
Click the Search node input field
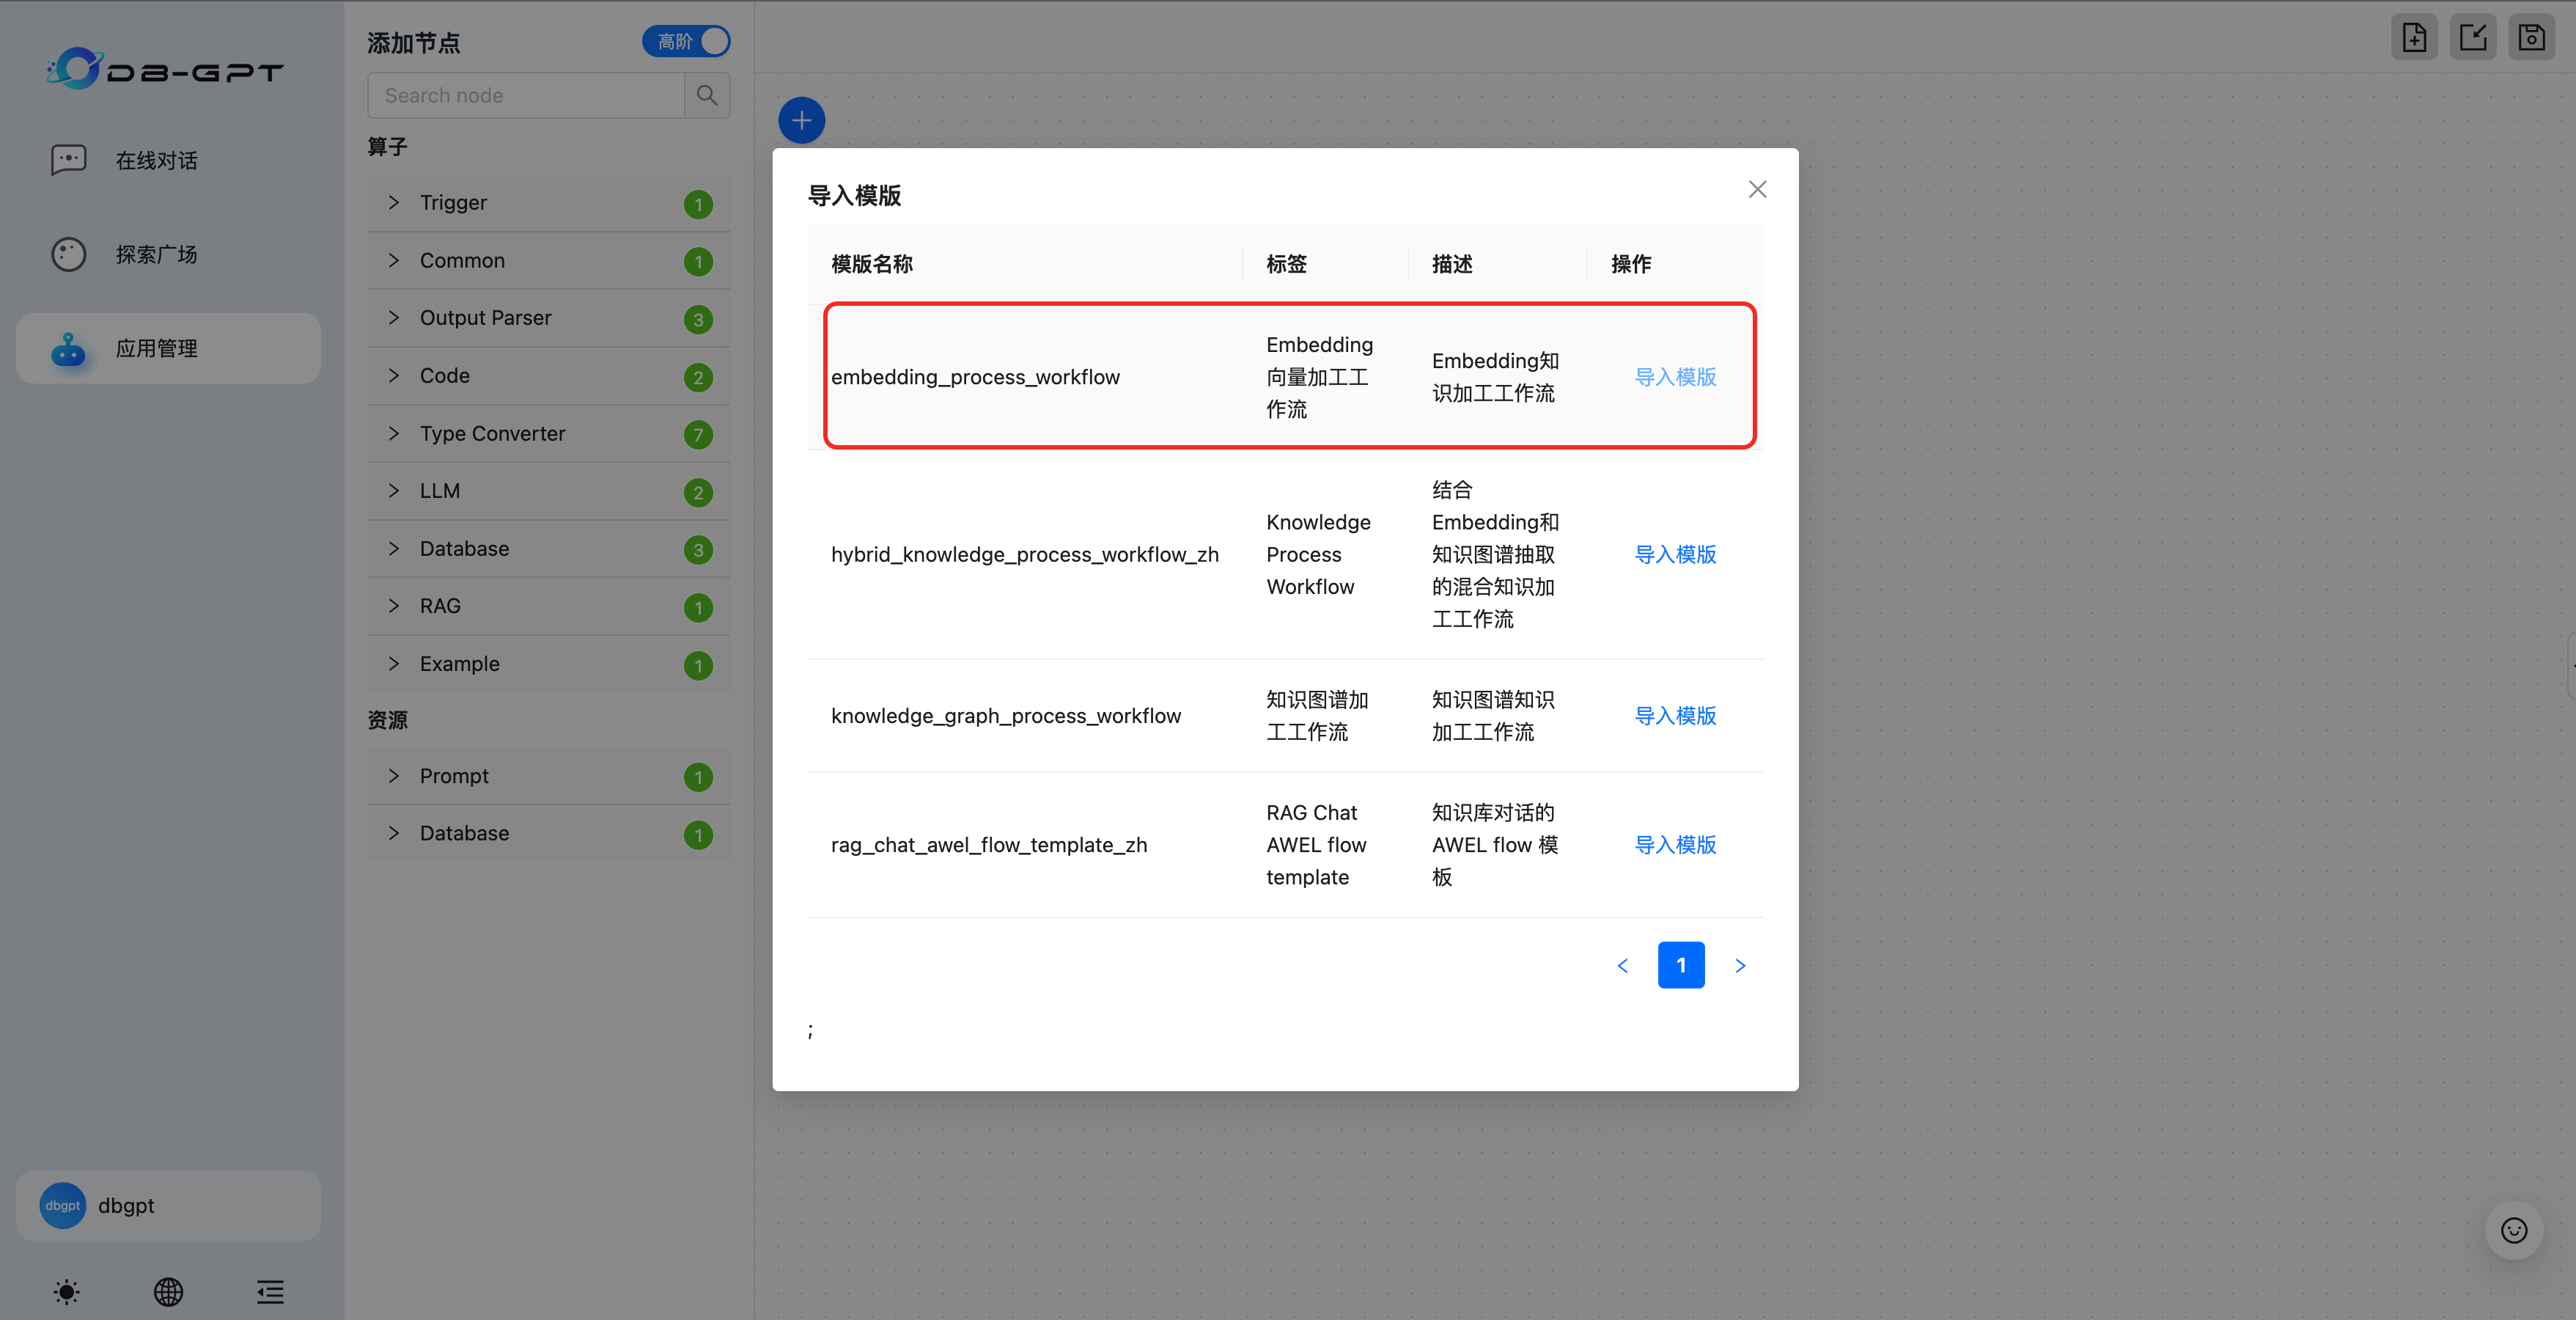click(526, 95)
